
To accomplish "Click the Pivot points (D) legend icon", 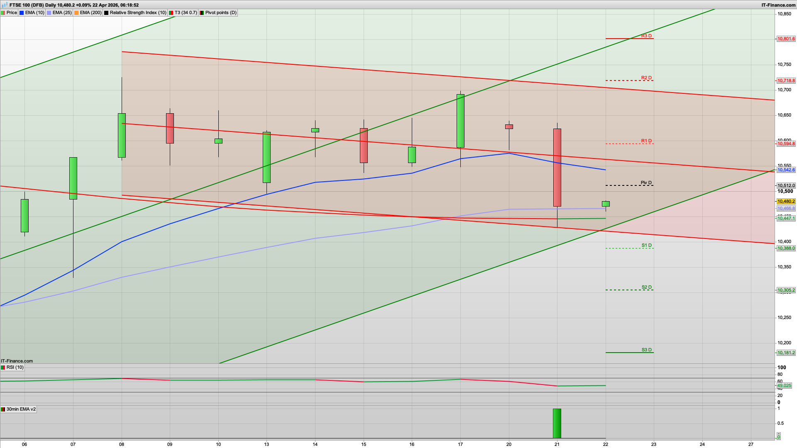I will [x=202, y=12].
